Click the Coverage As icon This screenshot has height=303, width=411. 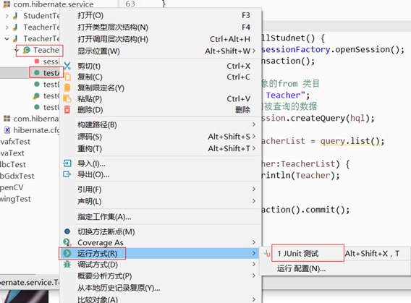click(67, 242)
